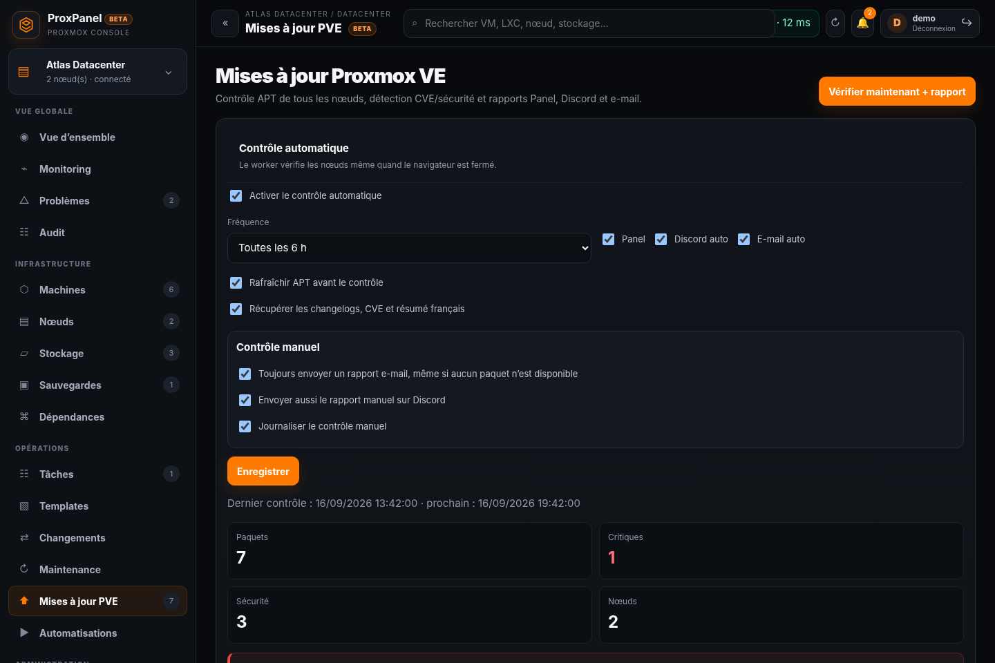Open the Templates section
The width and height of the screenshot is (995, 663).
pos(97,506)
